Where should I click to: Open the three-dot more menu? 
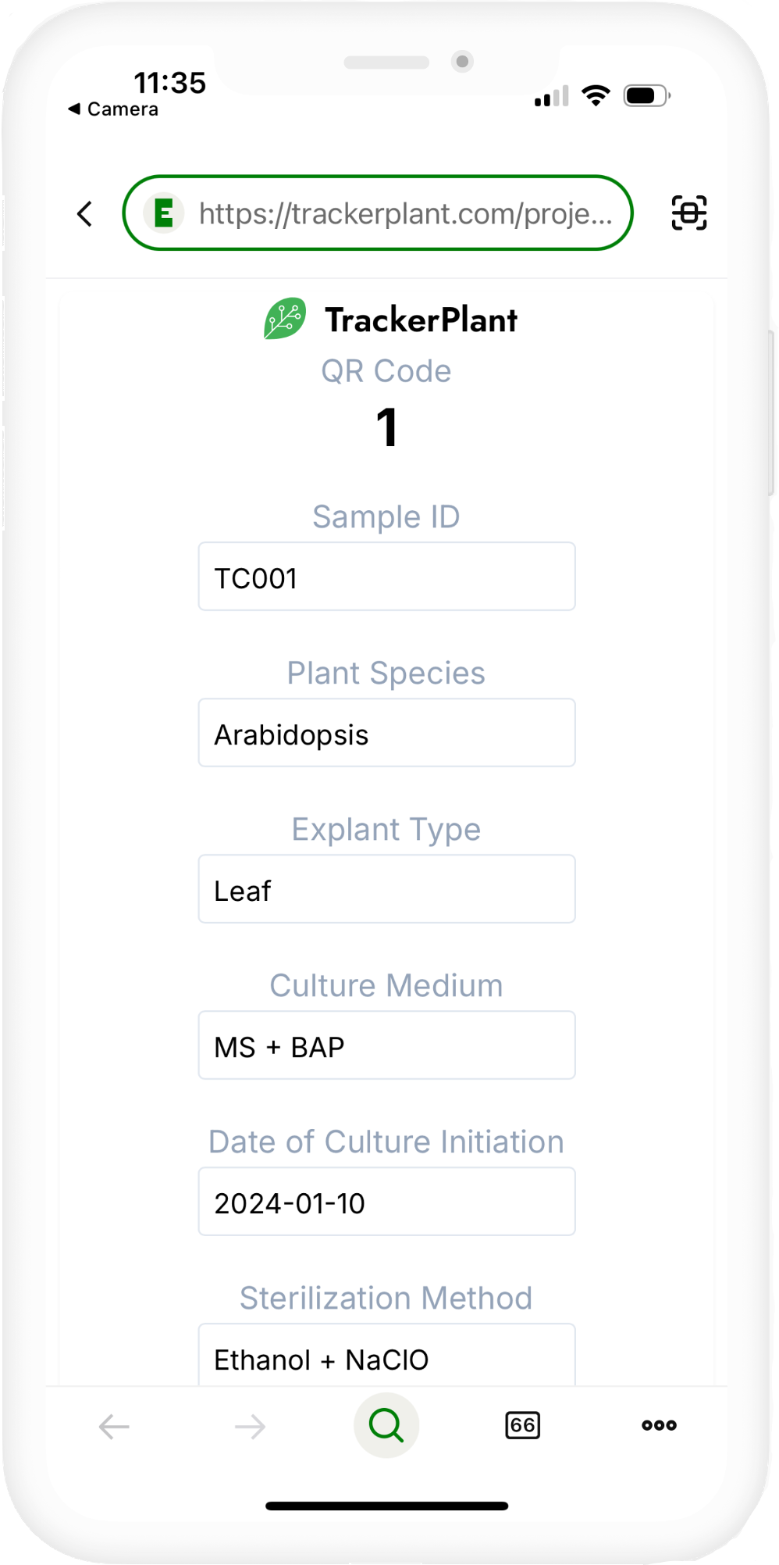point(659,1425)
